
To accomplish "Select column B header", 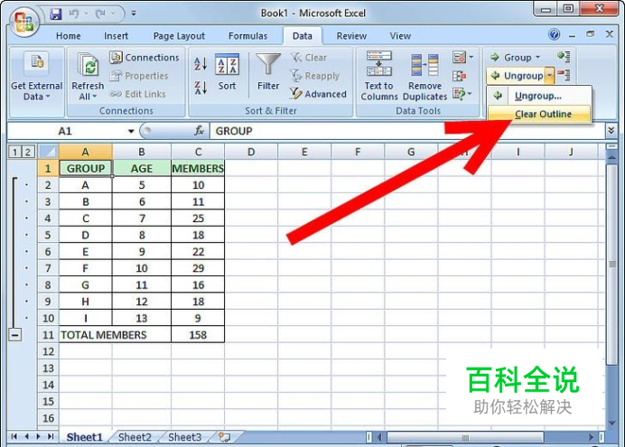I will (142, 152).
